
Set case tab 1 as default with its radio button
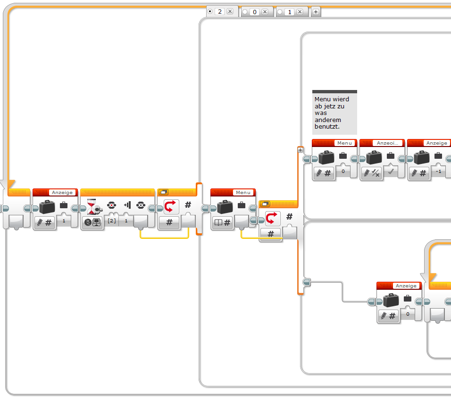point(280,12)
